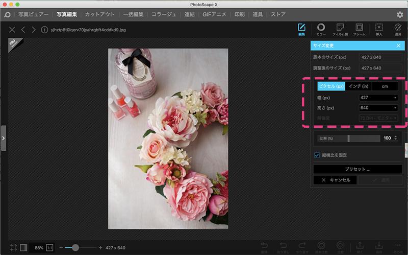Click the 比率 (%) stepper arrows next to 100
The image size is (408, 255).
point(396,138)
